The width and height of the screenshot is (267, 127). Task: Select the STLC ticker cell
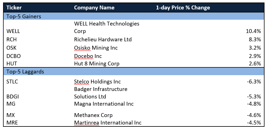(12, 82)
